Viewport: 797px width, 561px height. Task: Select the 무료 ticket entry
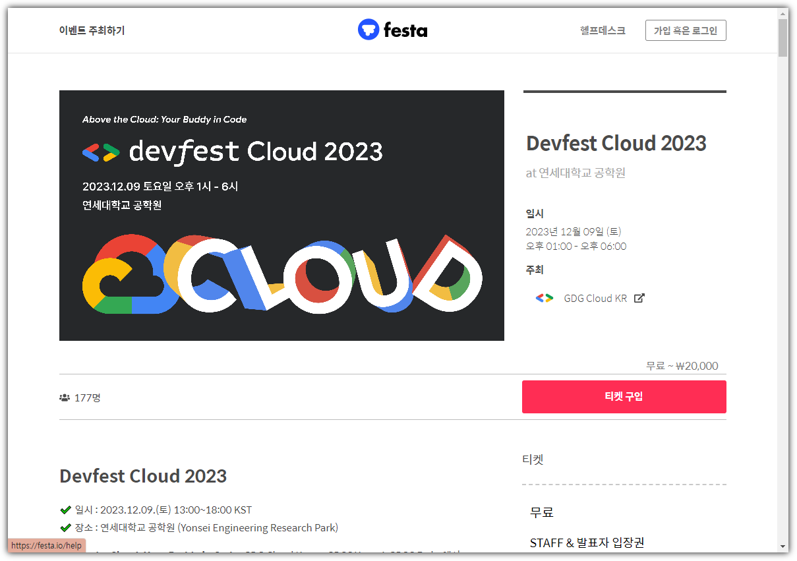542,512
